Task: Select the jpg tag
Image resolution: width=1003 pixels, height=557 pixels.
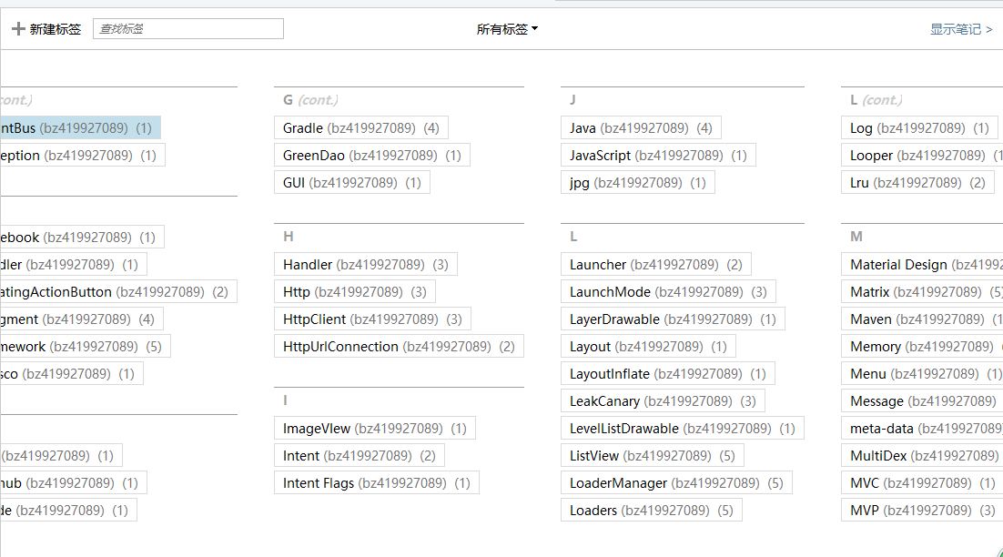Action: coord(638,183)
